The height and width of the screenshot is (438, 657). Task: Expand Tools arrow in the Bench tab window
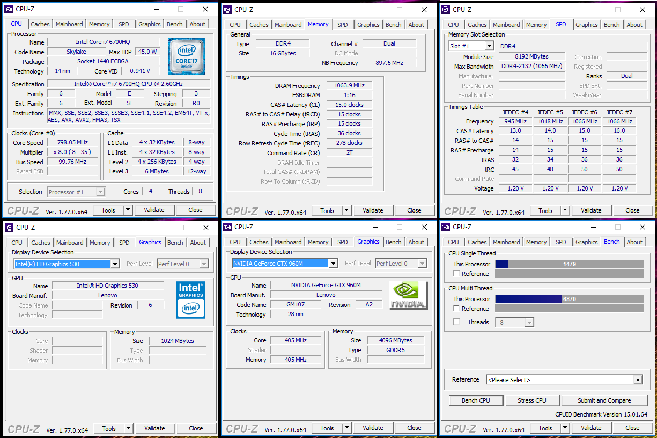tap(565, 428)
